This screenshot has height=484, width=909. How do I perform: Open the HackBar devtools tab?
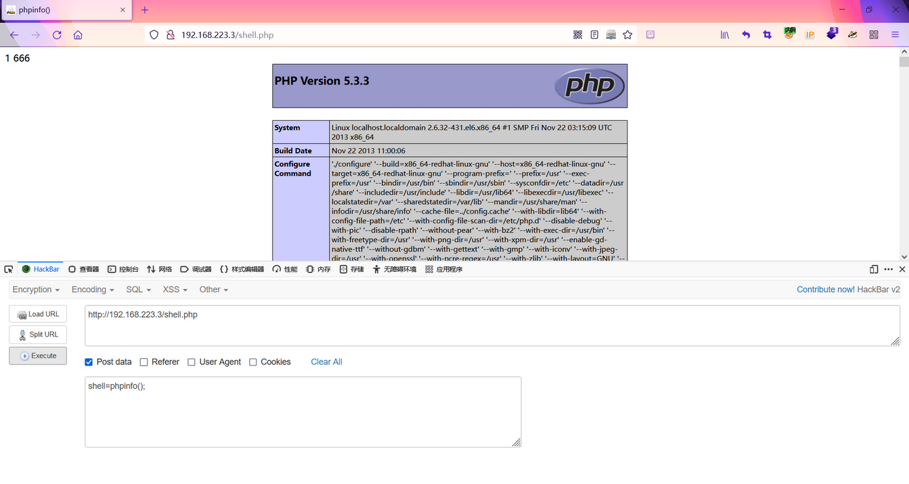[x=41, y=269]
